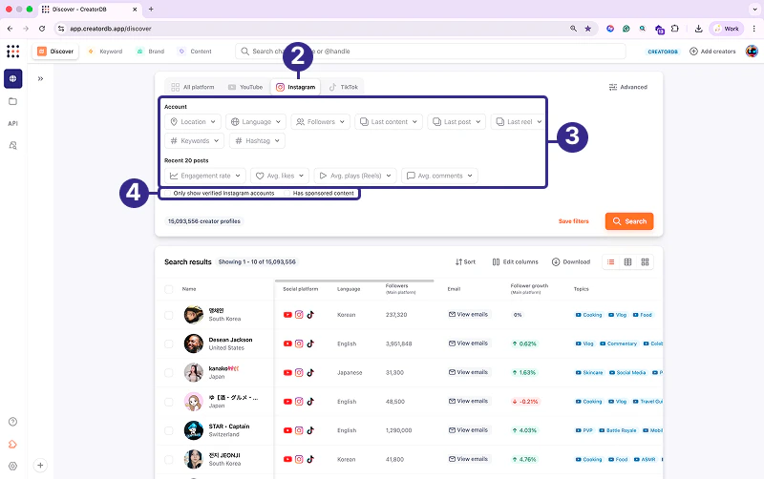The height and width of the screenshot is (479, 764).
Task: Open the settings gear in sidebar
Action: click(x=13, y=466)
